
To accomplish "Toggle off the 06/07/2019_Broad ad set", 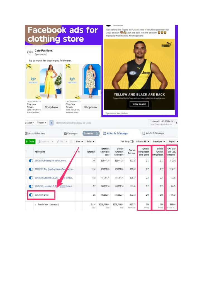I will coord(31,195).
